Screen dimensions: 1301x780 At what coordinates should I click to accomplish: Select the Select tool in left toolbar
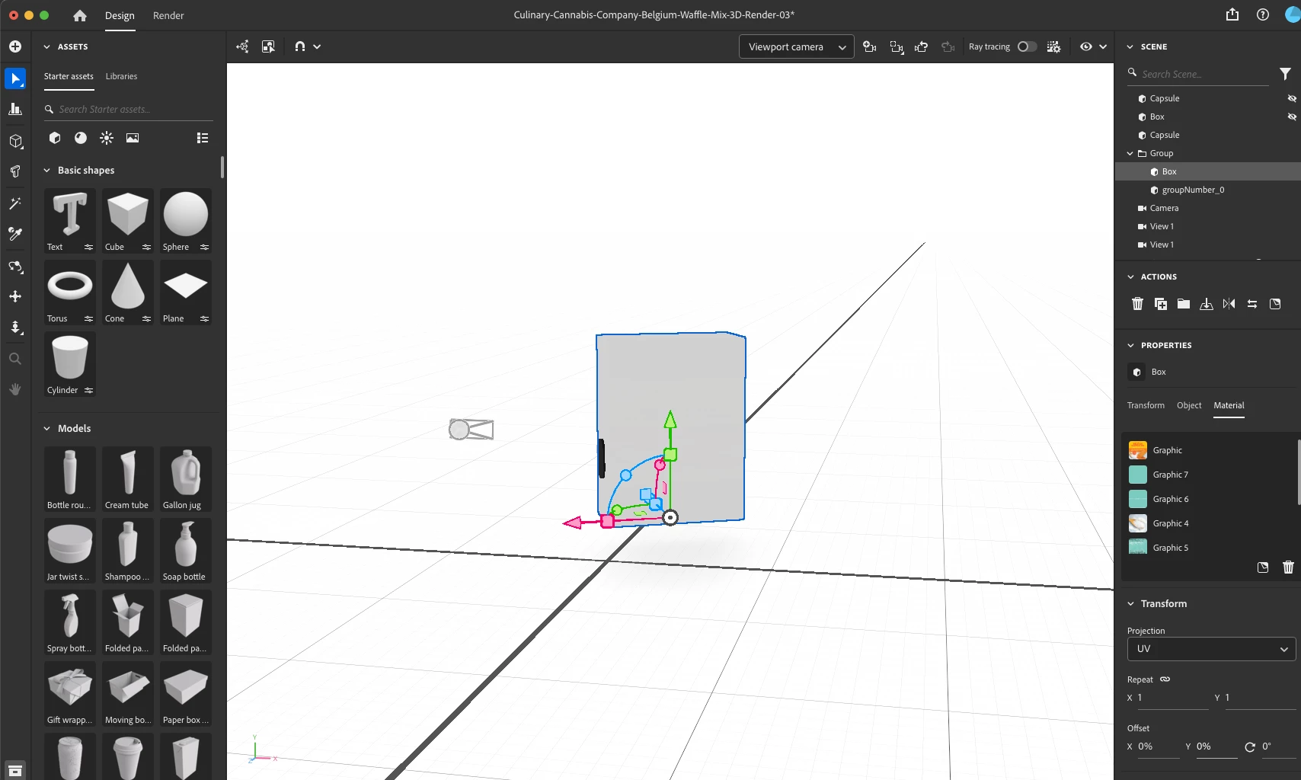[x=15, y=78]
